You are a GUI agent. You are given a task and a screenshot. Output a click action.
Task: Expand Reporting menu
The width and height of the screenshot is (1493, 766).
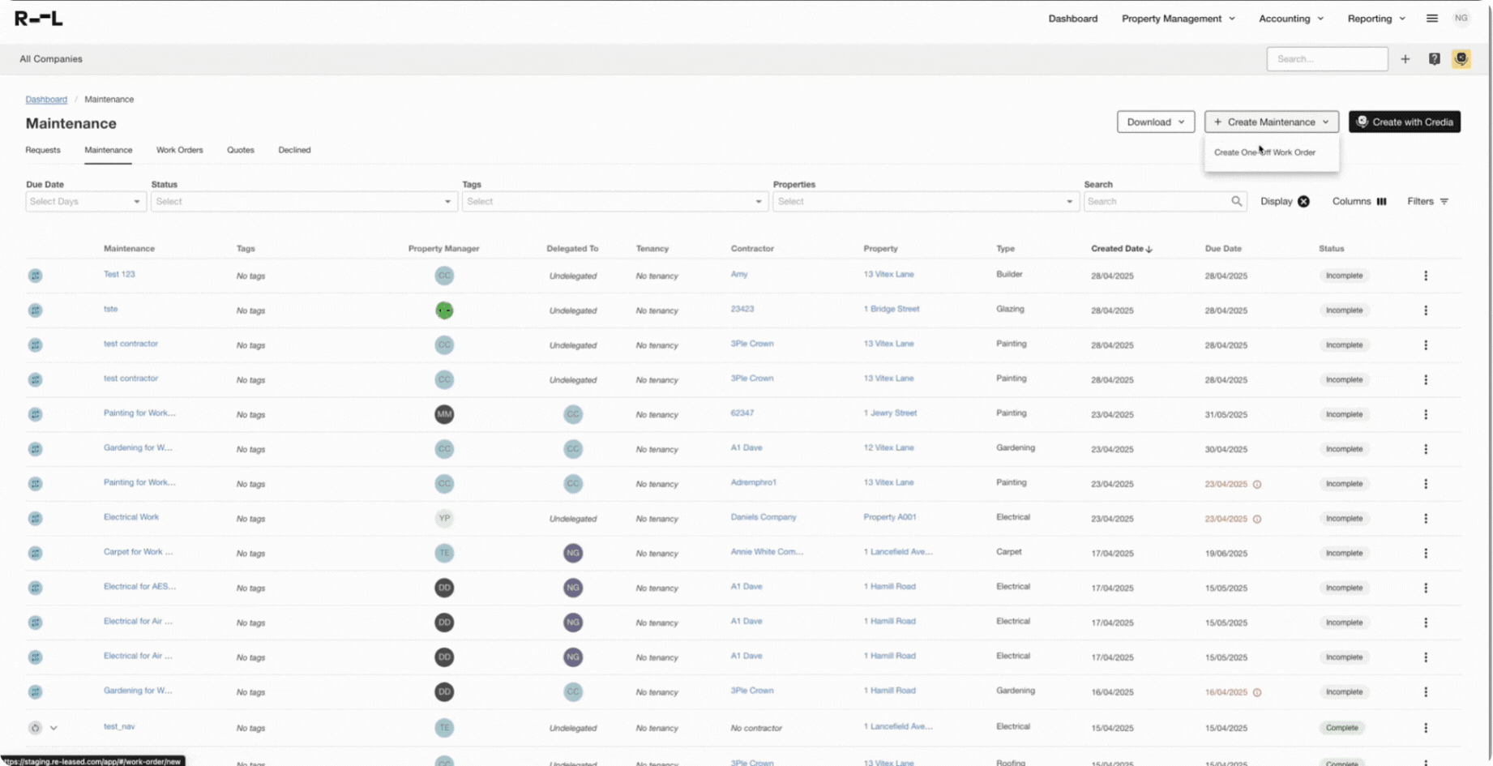click(1376, 19)
